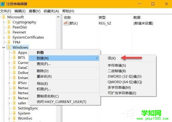Image resolution: width=172 pixels, height=122 pixels.
Task: Click the SettingSync folder icon
Action: coord(14,108)
